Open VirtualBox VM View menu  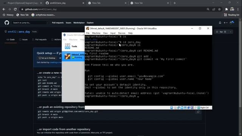click(x=105, y=33)
